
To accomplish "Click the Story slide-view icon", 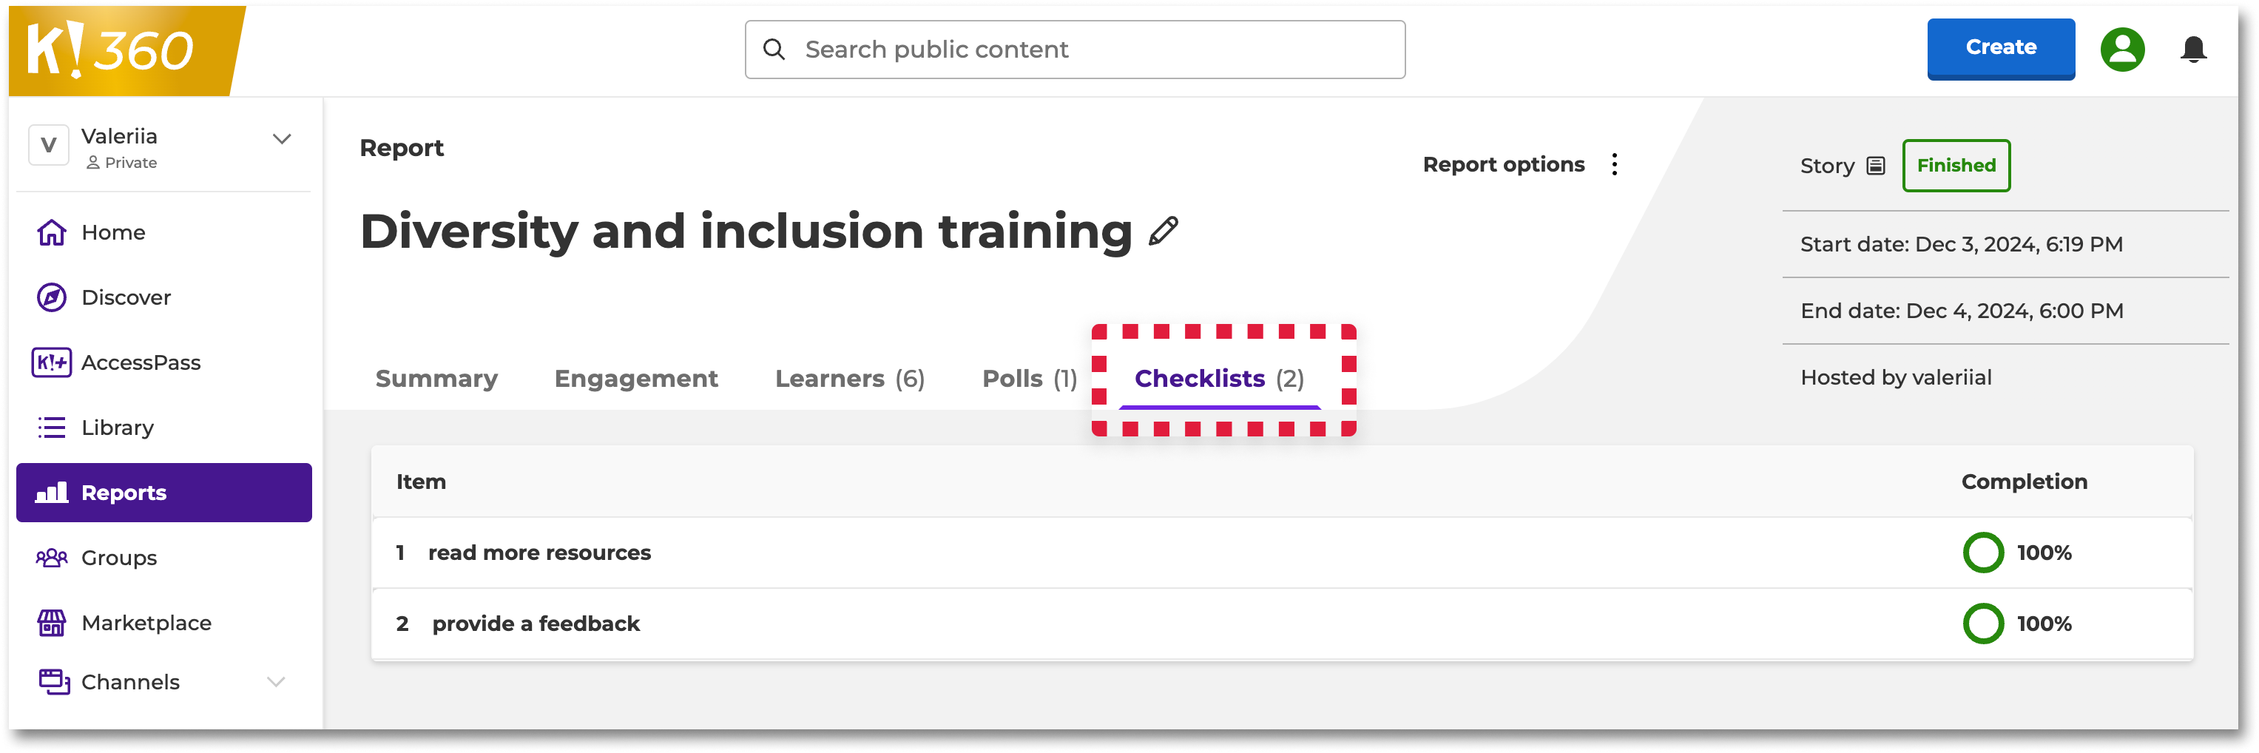I will click(1875, 166).
